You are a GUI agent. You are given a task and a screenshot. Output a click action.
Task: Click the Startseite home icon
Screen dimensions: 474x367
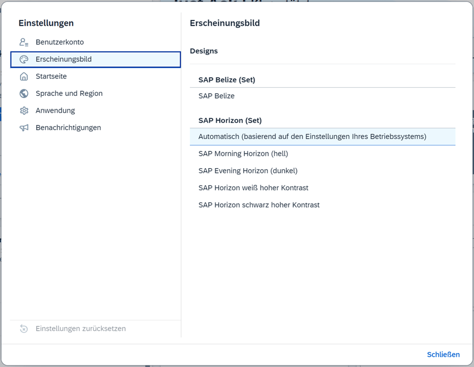[24, 77]
